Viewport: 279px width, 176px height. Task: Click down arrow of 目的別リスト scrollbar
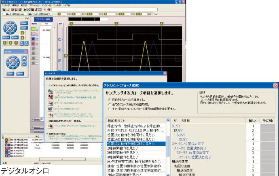168,174
